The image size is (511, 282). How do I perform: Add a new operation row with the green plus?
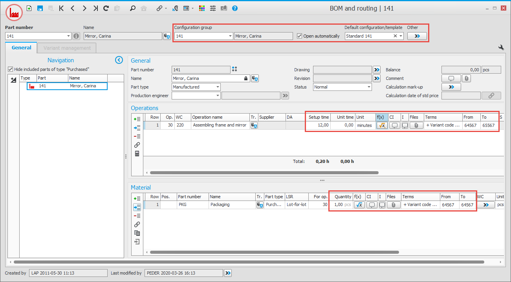[x=137, y=119]
